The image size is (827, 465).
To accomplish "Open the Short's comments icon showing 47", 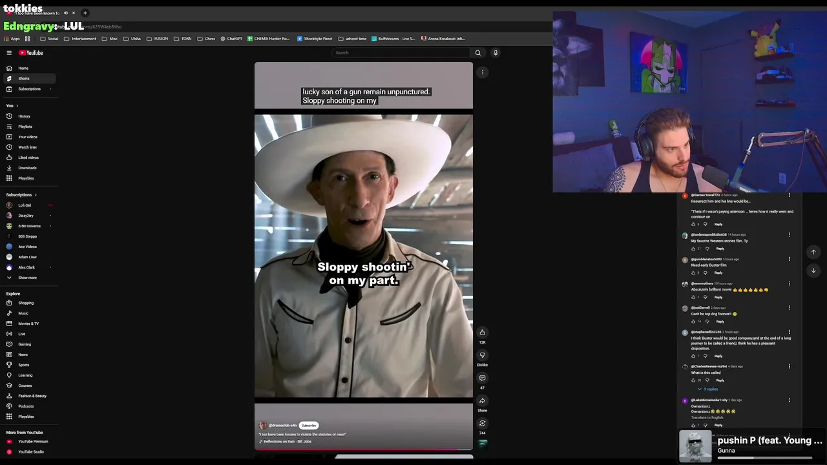I will tap(482, 378).
